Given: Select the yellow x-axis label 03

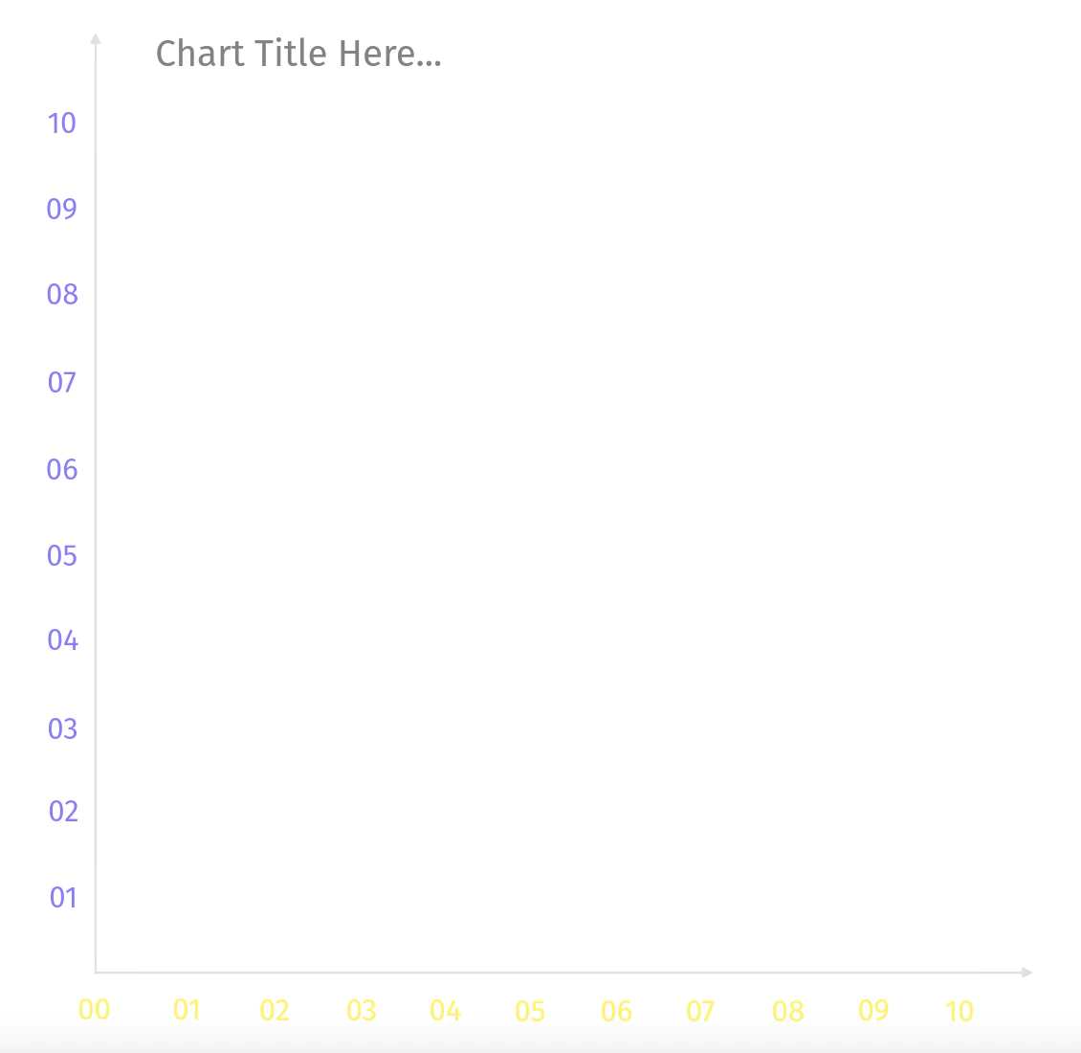Looking at the screenshot, I should tap(362, 1011).
